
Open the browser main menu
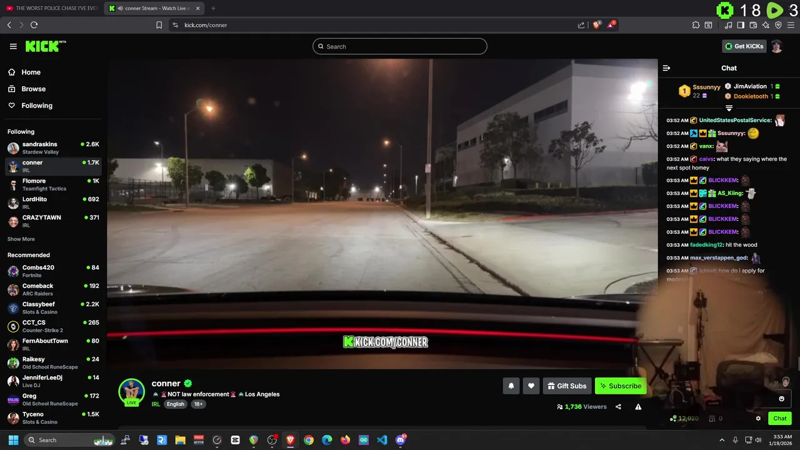[791, 25]
